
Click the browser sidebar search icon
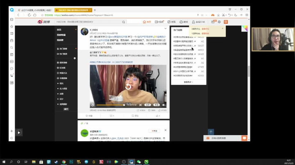(11, 48)
